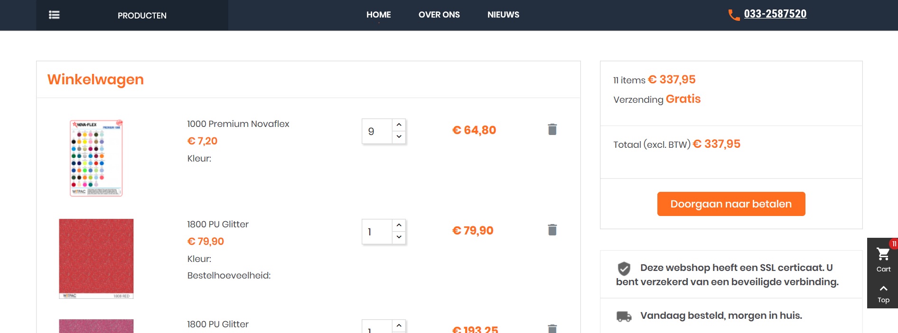This screenshot has height=333, width=898.
Task: Call phone number 033-2587520
Action: pos(775,14)
